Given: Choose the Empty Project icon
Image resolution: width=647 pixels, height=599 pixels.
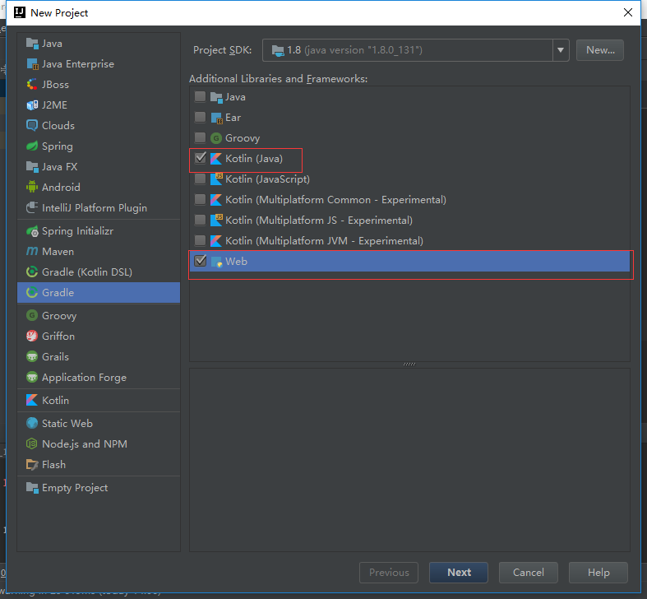Looking at the screenshot, I should [32, 488].
